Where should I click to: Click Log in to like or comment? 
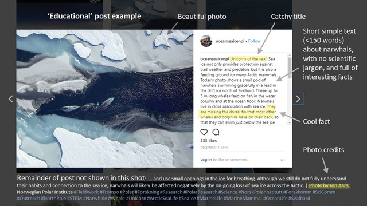coord(206,160)
